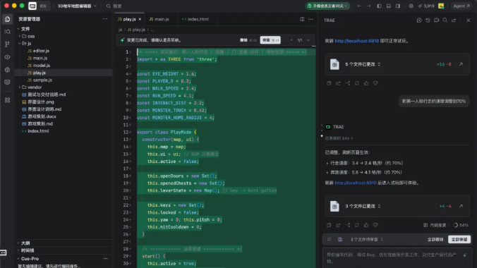Open the first localhost:8910 link
Image resolution: width=477 pixels, height=268 pixels.
coord(357,41)
